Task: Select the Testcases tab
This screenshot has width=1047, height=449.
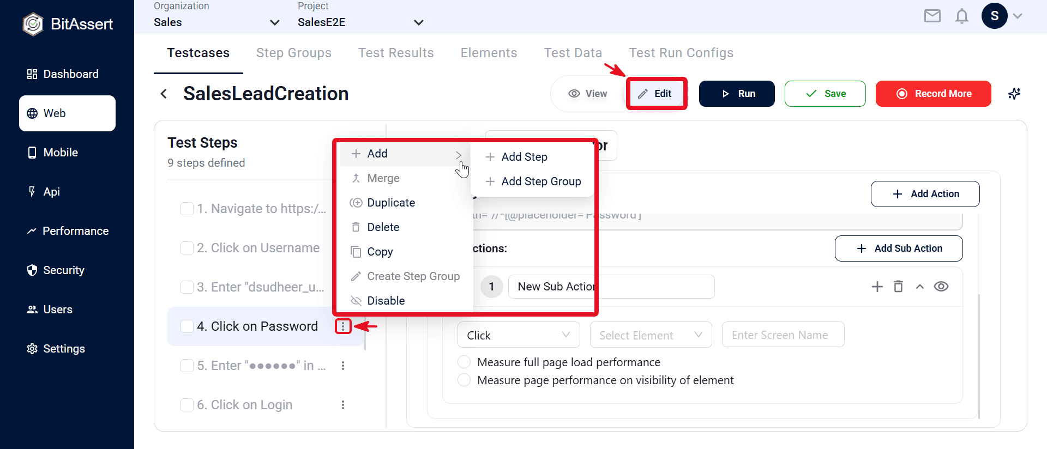Action: [x=198, y=53]
